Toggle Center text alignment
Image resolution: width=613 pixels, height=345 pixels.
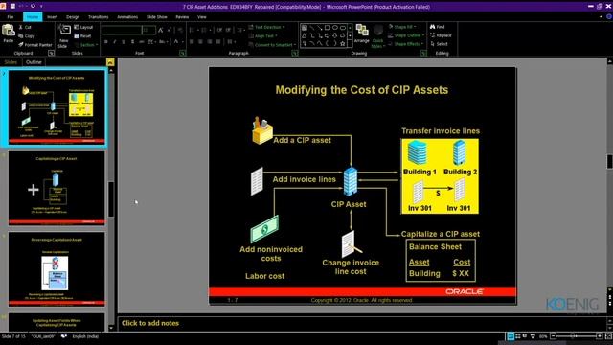200,41
